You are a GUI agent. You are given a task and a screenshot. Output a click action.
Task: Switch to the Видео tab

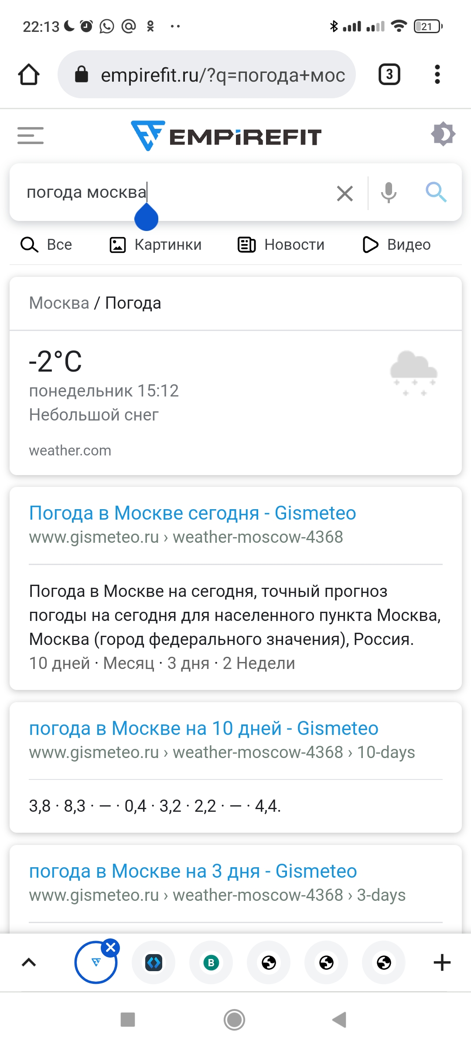[396, 245]
